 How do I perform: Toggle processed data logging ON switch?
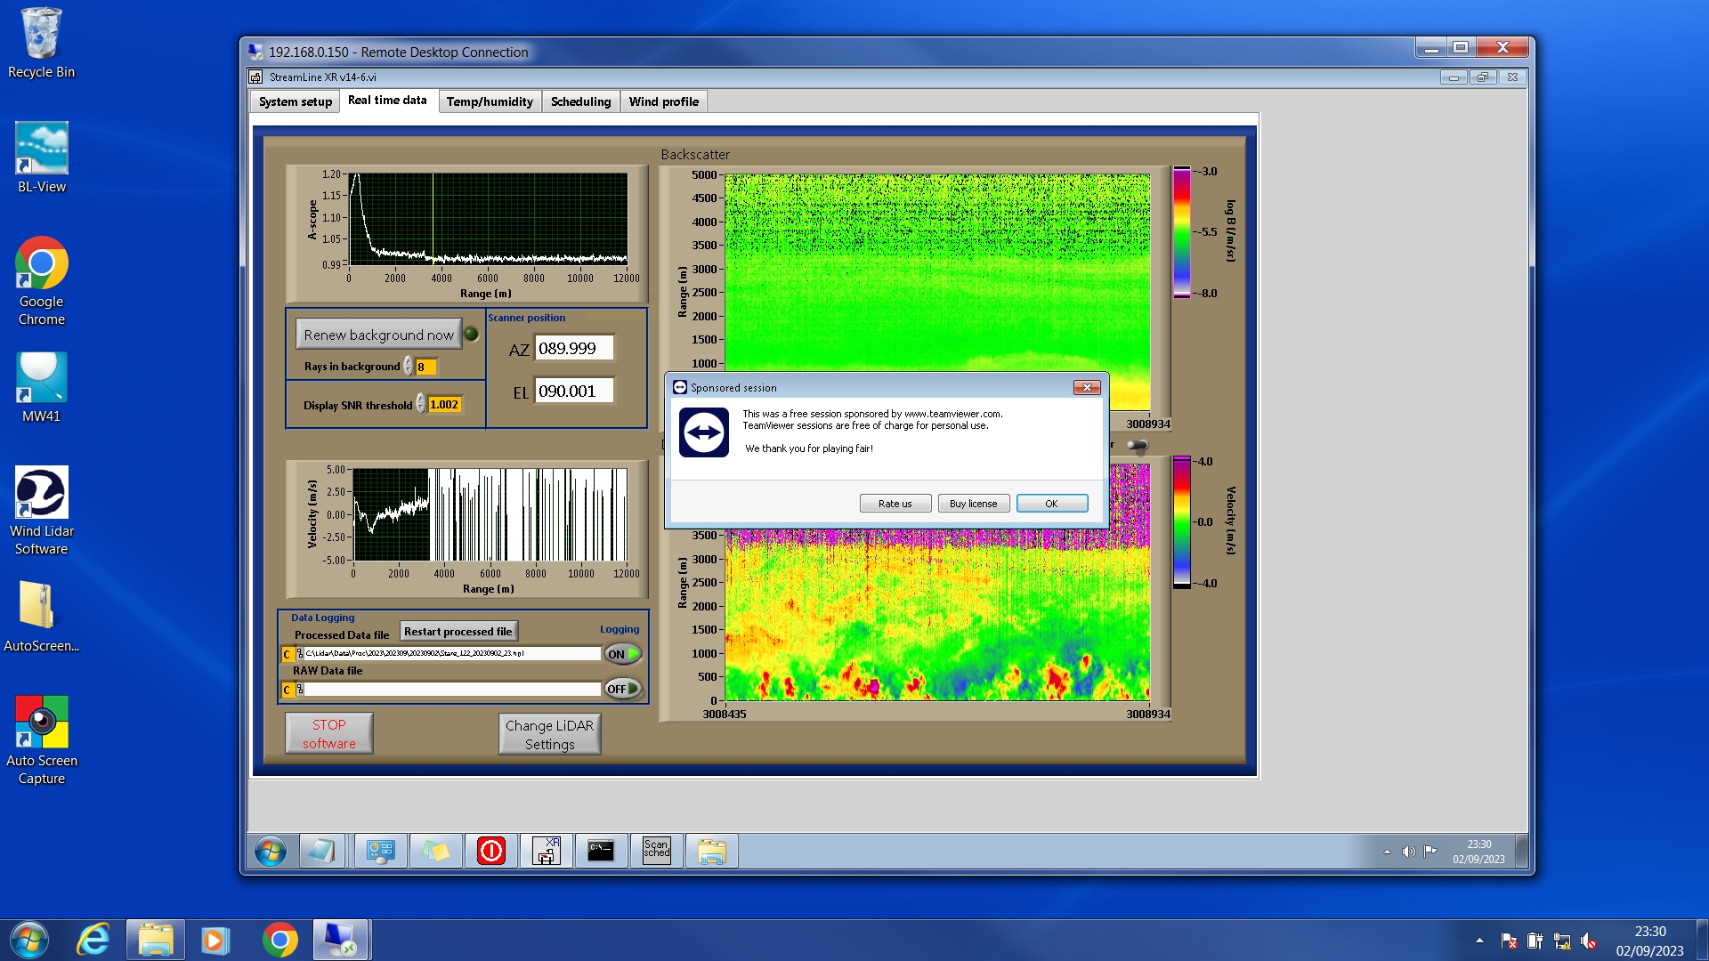click(622, 654)
